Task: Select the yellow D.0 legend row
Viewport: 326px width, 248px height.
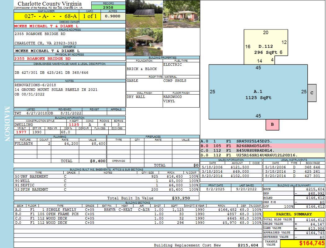Action: (x=262, y=155)
